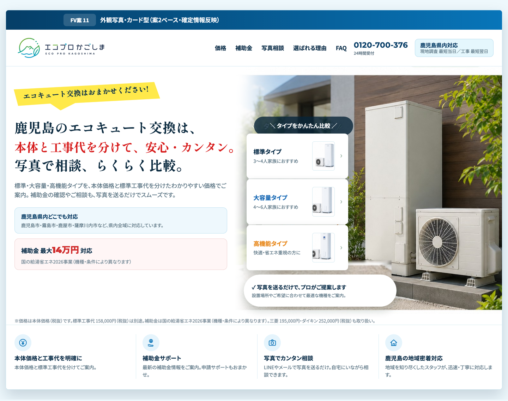Click the 本体価格と工事代を明確に heading

click(48, 358)
